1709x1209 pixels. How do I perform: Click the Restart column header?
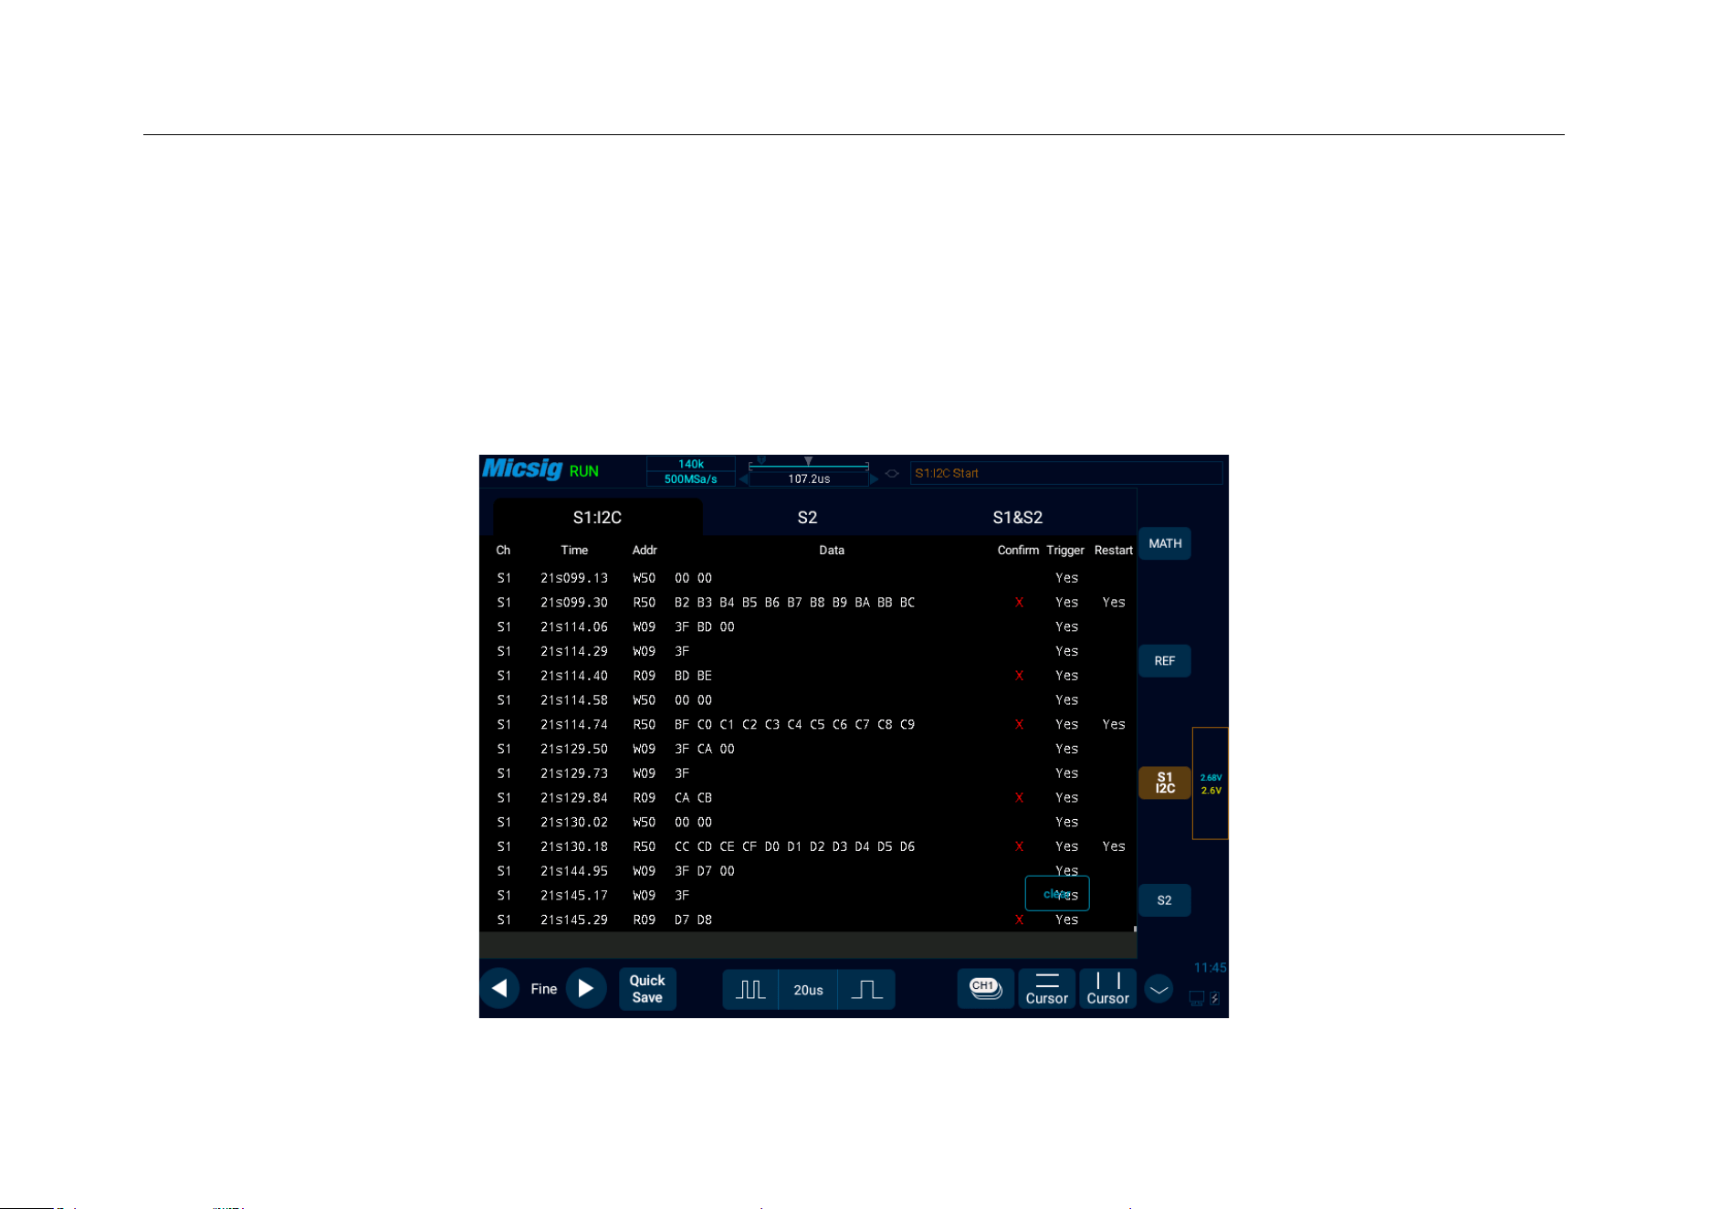click(1114, 551)
